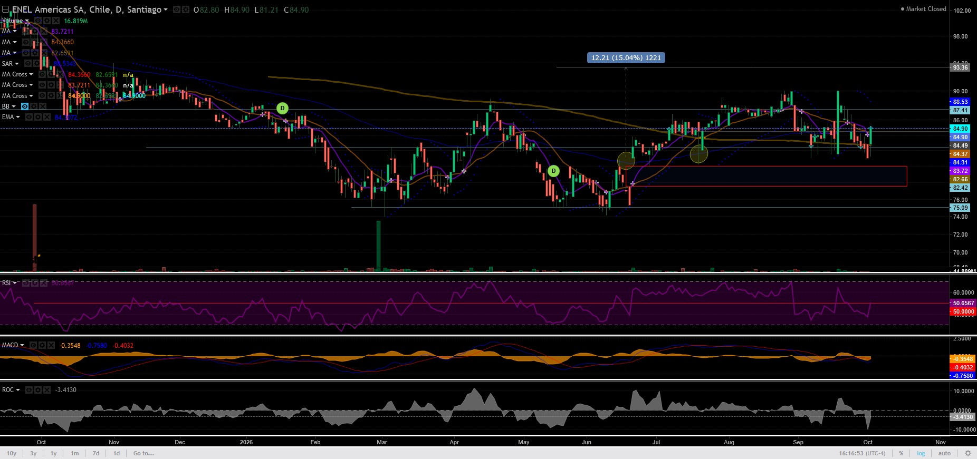Image resolution: width=977 pixels, height=459 pixels.
Task: Remove RSI indicator with its X icon
Action: pos(44,283)
